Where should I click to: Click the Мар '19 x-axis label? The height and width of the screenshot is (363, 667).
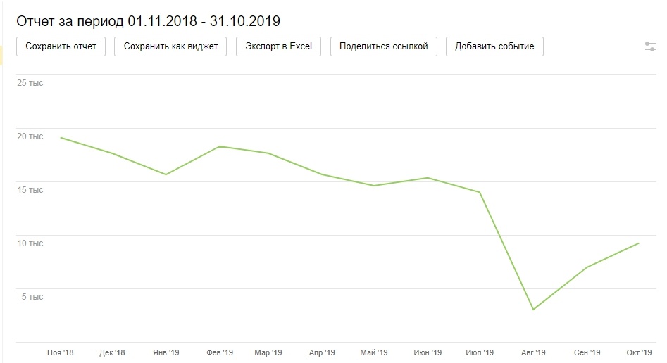(x=268, y=352)
